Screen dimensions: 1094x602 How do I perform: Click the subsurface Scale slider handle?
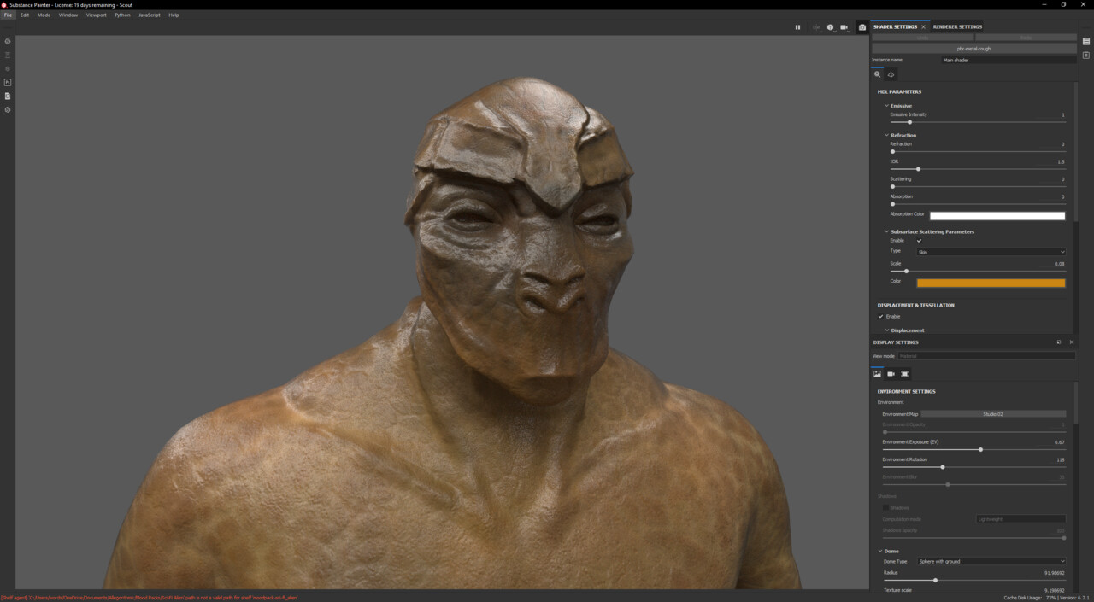pos(906,272)
